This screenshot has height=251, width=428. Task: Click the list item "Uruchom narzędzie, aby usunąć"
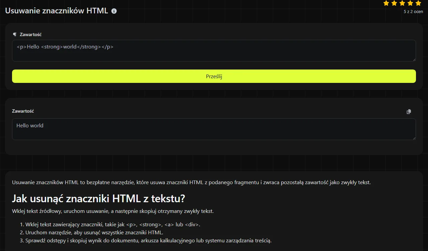94,233
